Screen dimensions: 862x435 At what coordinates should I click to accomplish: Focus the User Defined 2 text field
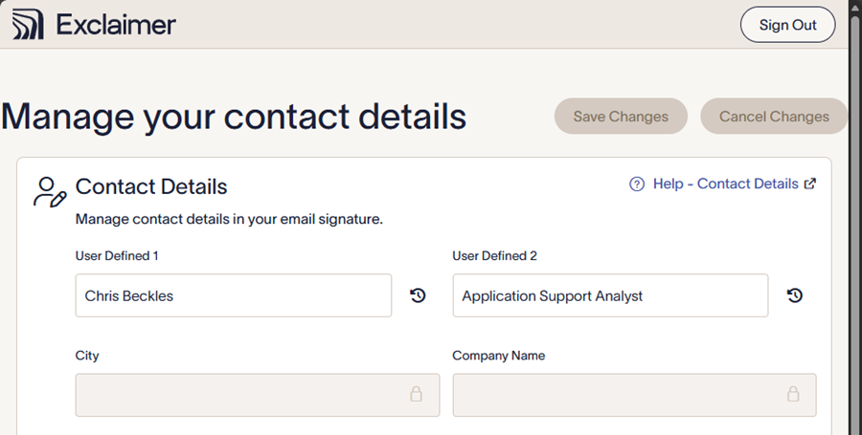point(610,296)
